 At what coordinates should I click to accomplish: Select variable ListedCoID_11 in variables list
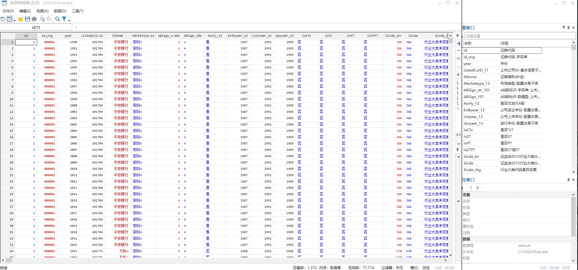[x=502, y=70]
